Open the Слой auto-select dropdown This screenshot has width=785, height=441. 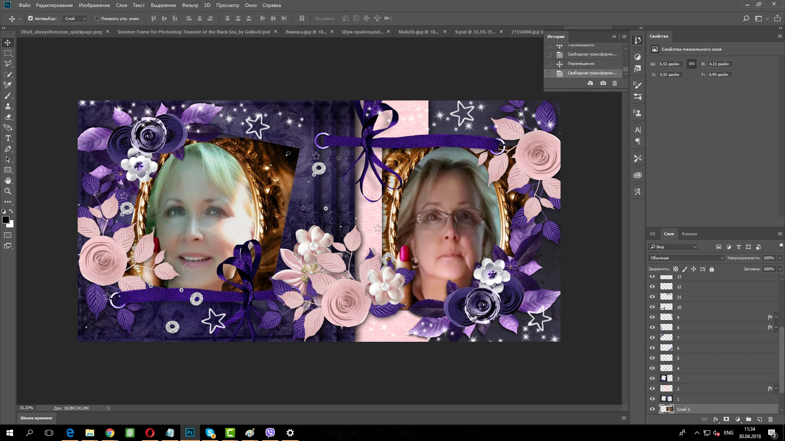point(76,18)
